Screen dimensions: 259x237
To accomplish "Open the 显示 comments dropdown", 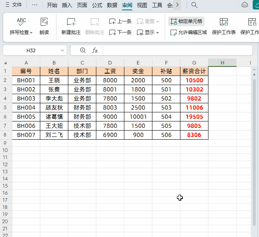I will (x=148, y=32).
